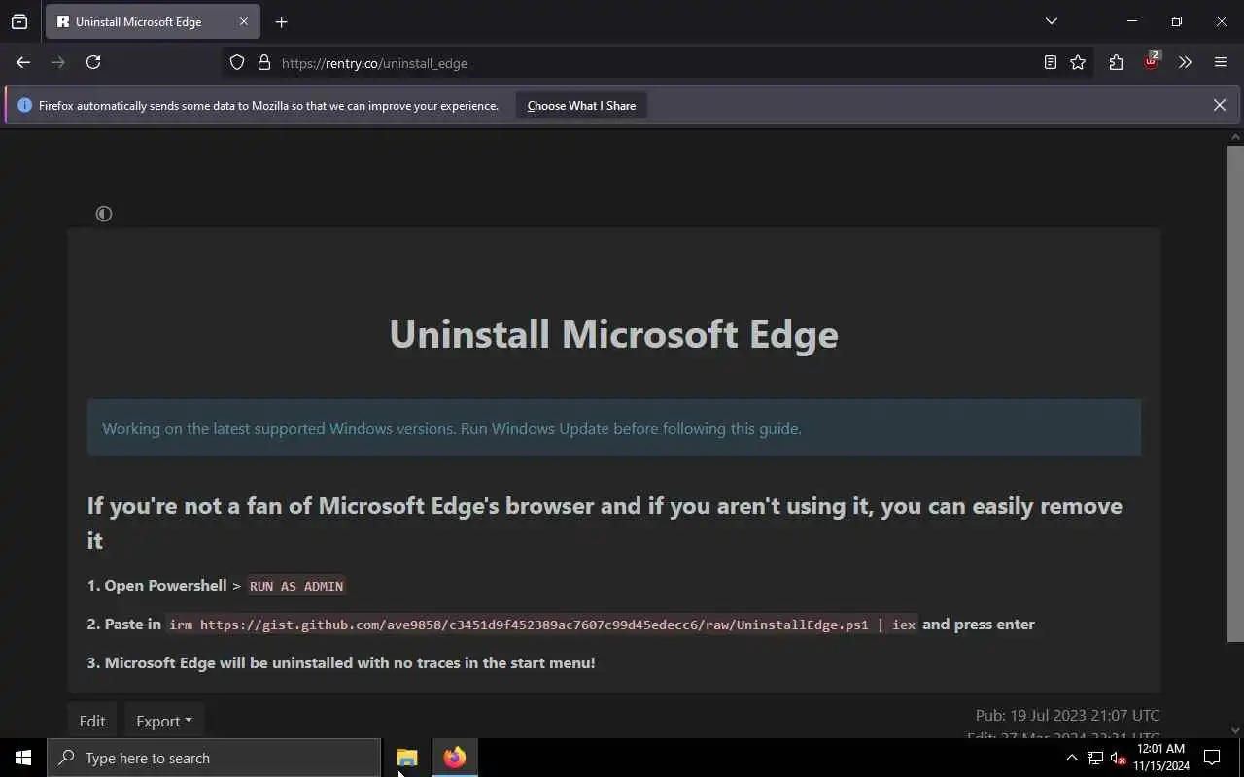
Task: Go forward one page
Action: (58, 62)
